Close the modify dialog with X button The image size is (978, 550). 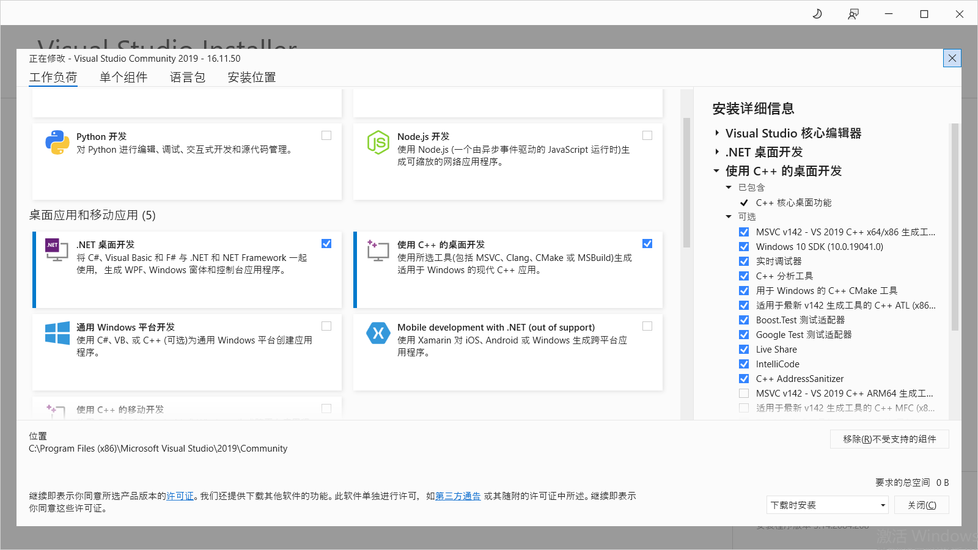pos(952,58)
